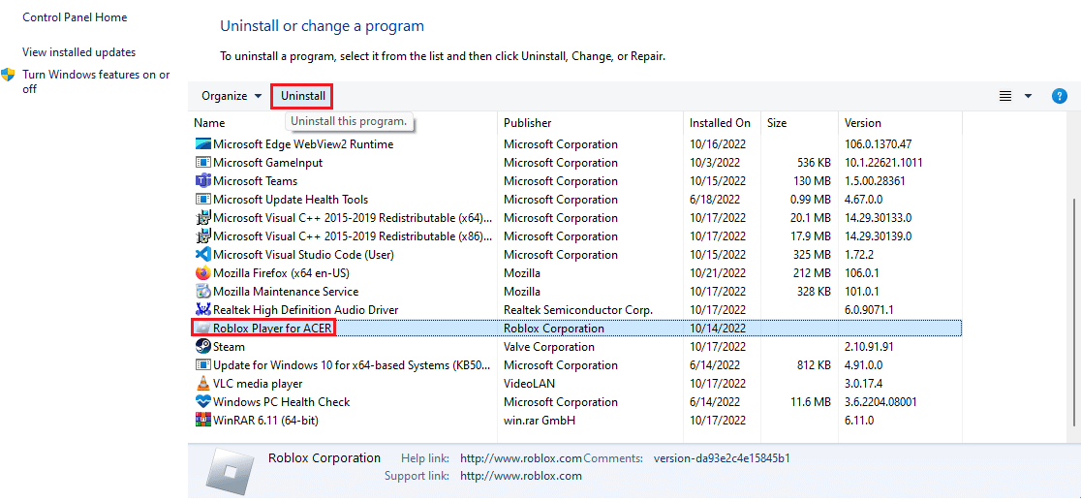Click the Windows PC Health Check icon
The height and width of the screenshot is (502, 1081).
pos(202,401)
